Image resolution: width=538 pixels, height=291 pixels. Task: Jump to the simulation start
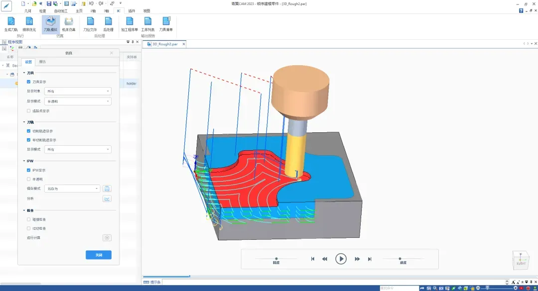click(312, 259)
